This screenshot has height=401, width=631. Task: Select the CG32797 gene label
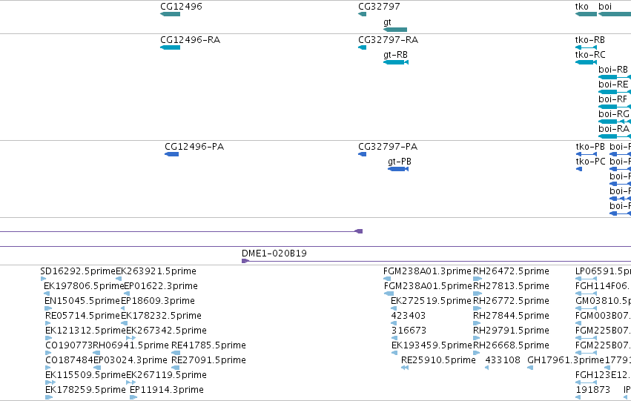379,7
